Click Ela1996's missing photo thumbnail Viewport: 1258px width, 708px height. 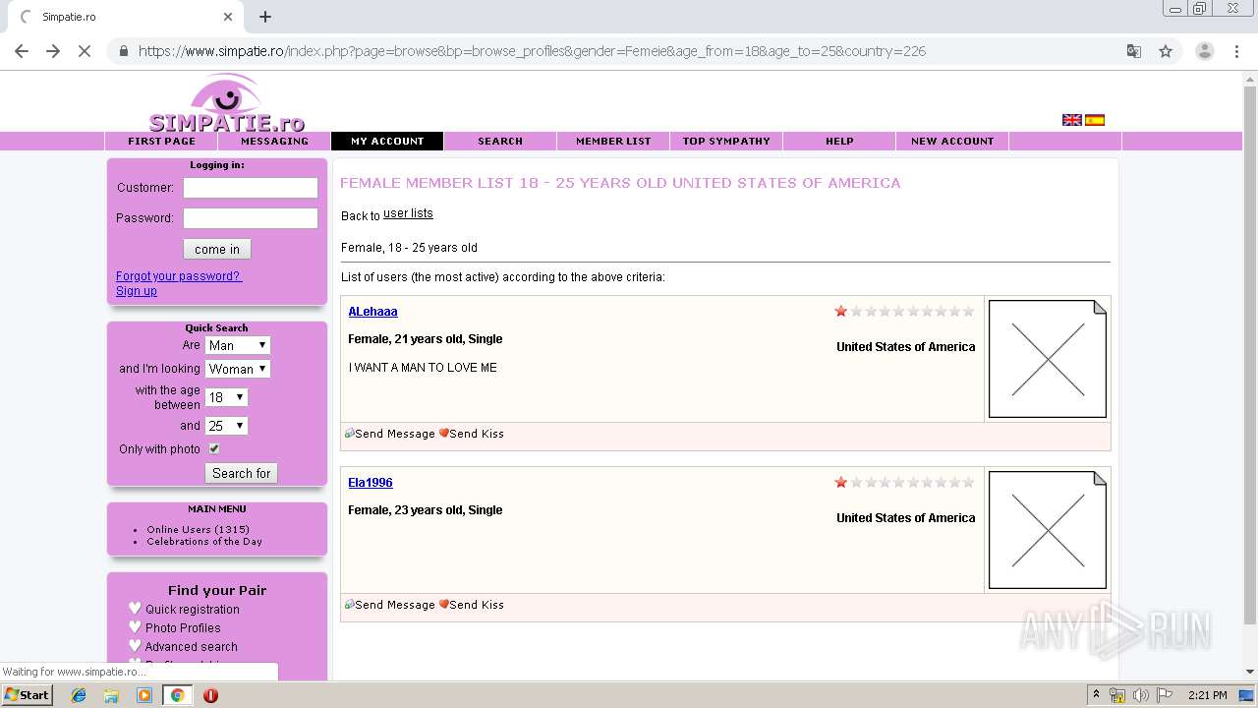click(x=1048, y=530)
